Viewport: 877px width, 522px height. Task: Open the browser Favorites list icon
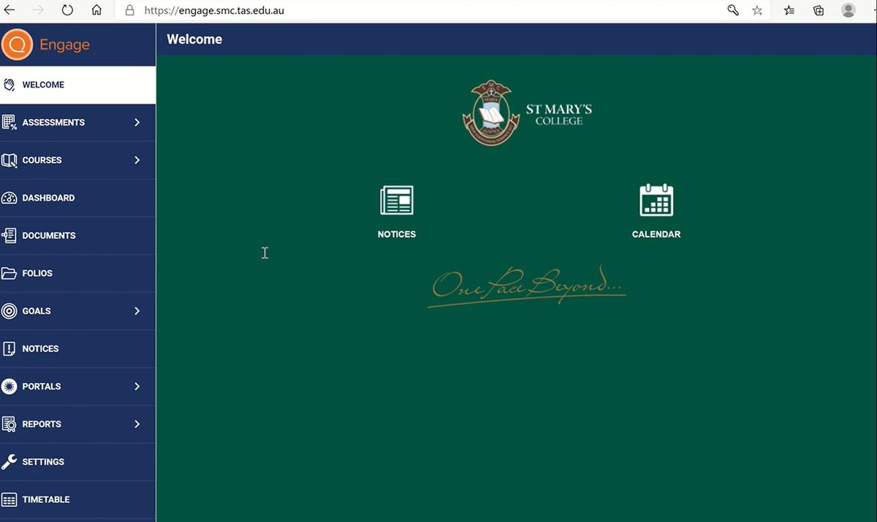click(789, 10)
